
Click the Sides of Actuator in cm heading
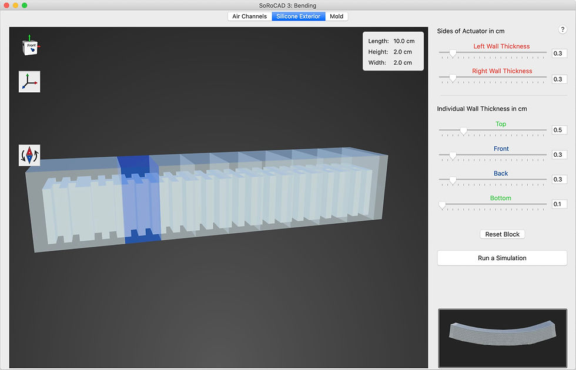tap(471, 31)
